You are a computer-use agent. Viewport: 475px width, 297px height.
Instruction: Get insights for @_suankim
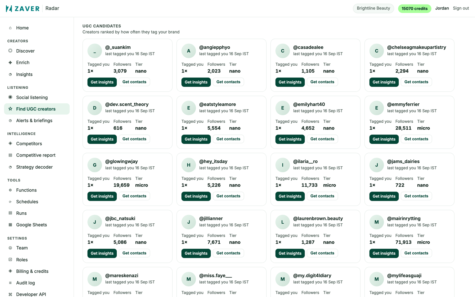pyautogui.click(x=102, y=82)
